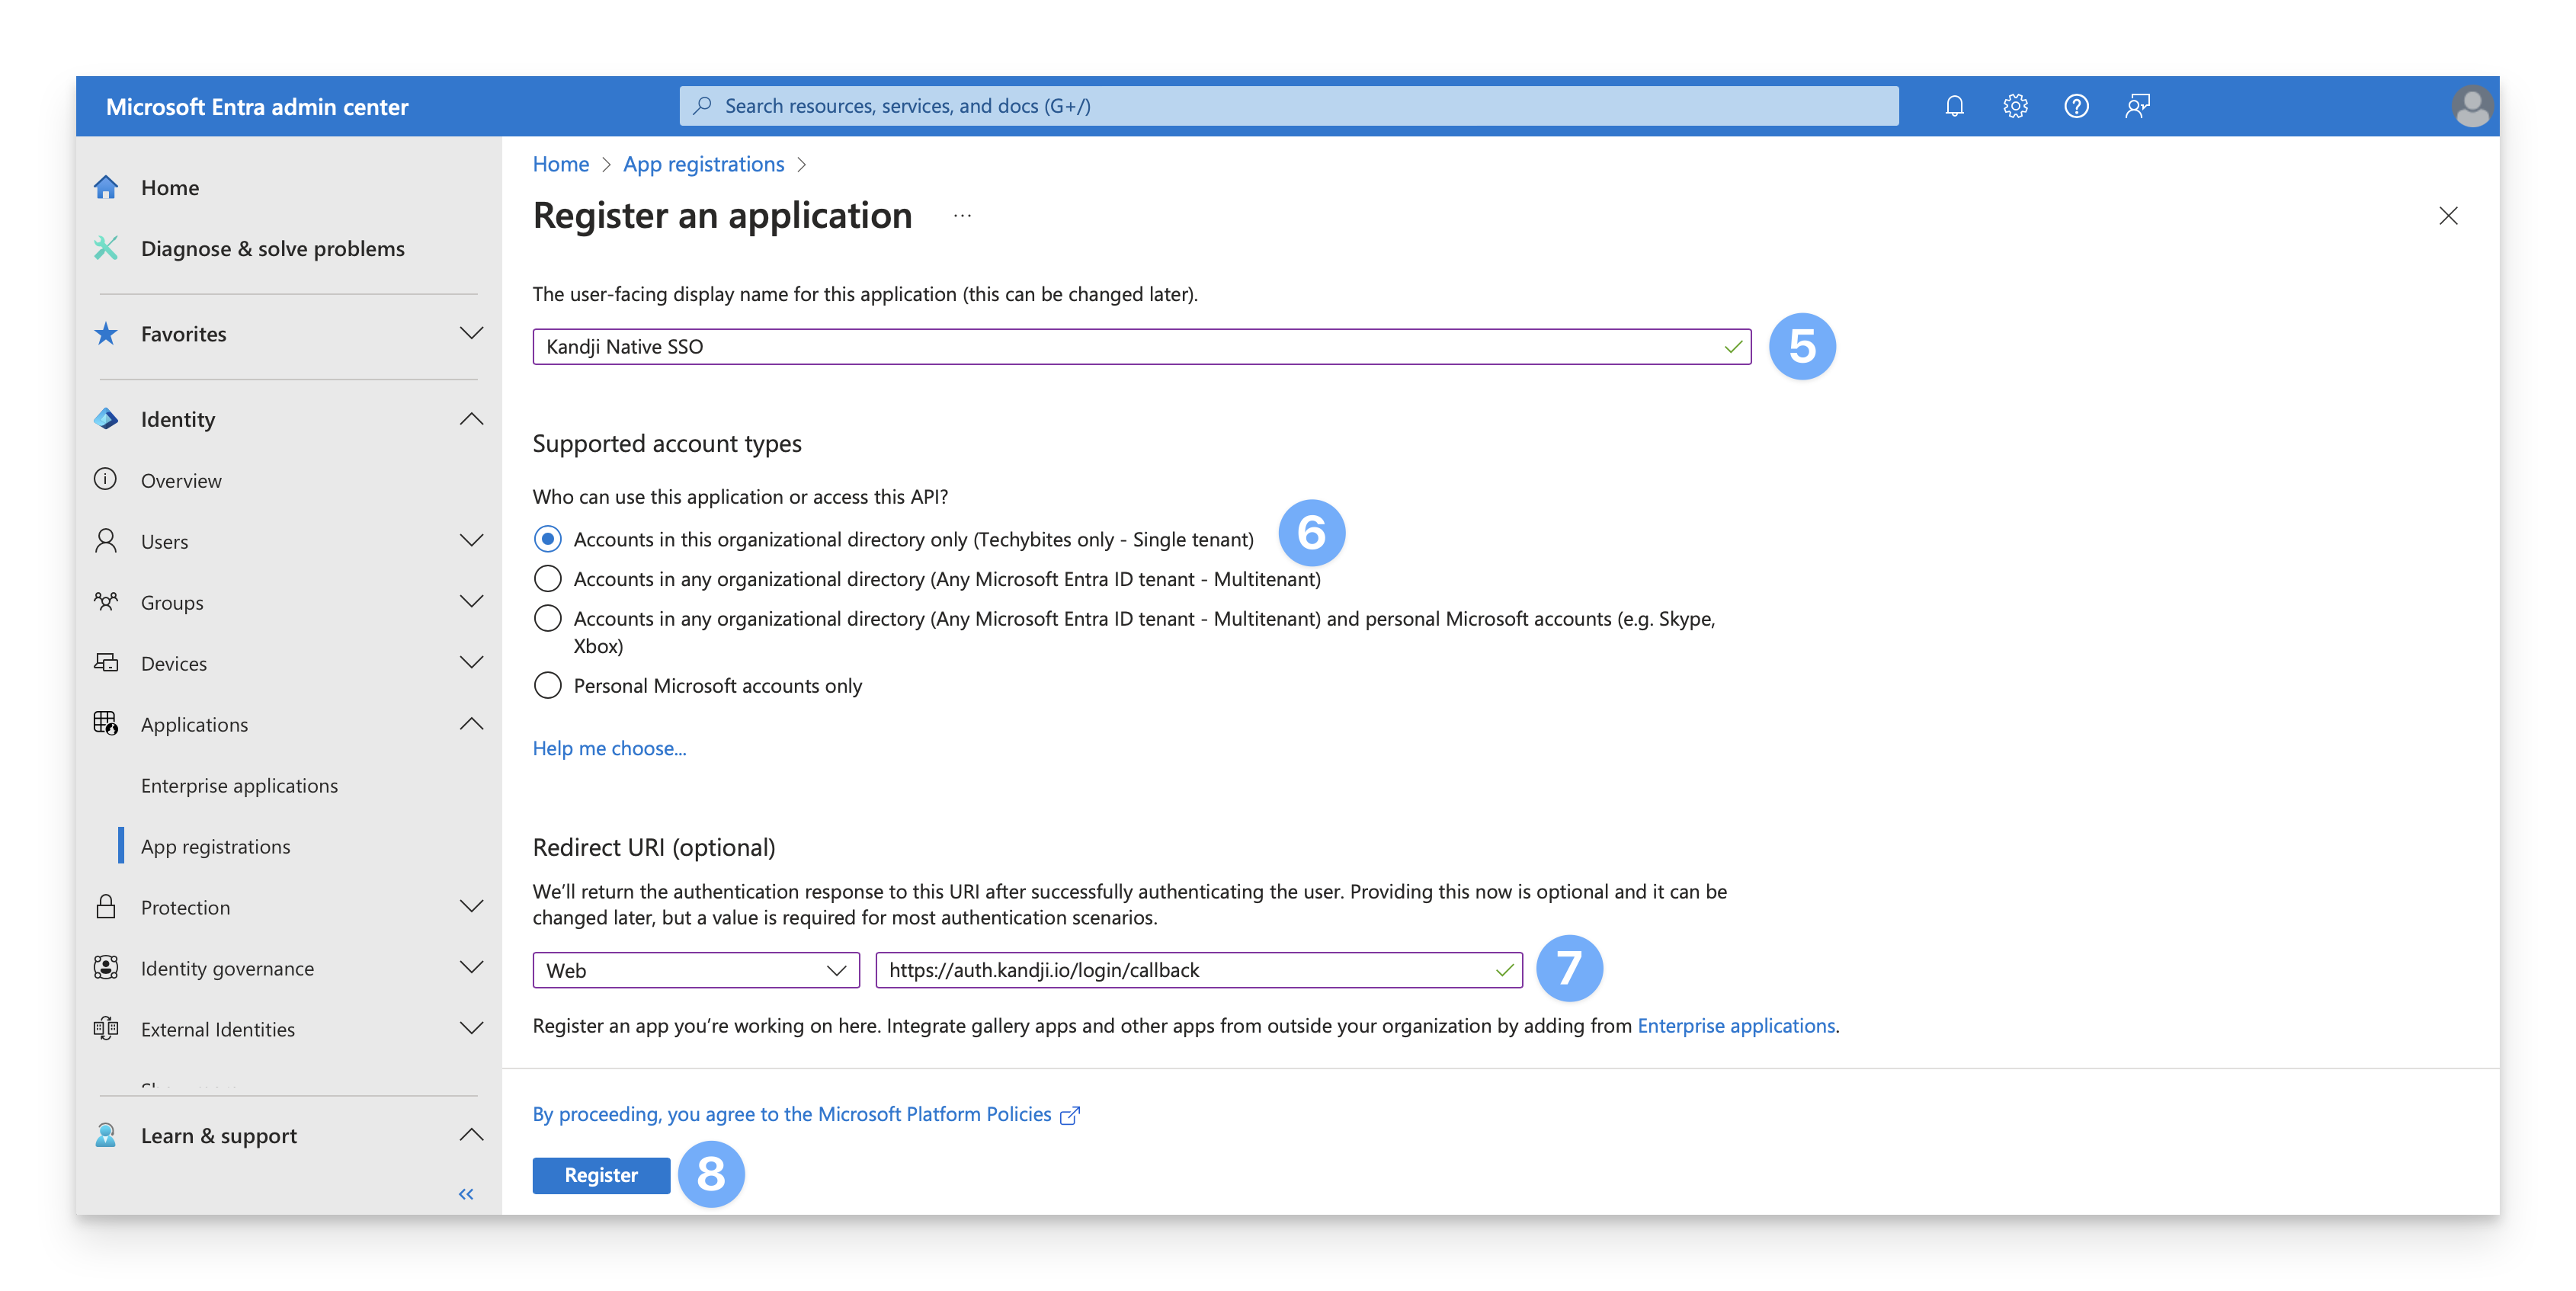The height and width of the screenshot is (1291, 2576).
Task: Click the Microsoft Entra admin center title
Action: [x=257, y=106]
